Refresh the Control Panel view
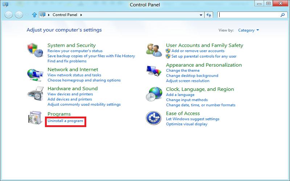The image size is (290, 181). (209, 15)
